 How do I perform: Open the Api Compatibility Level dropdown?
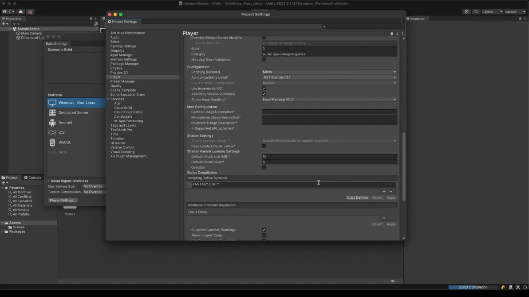[329, 77]
